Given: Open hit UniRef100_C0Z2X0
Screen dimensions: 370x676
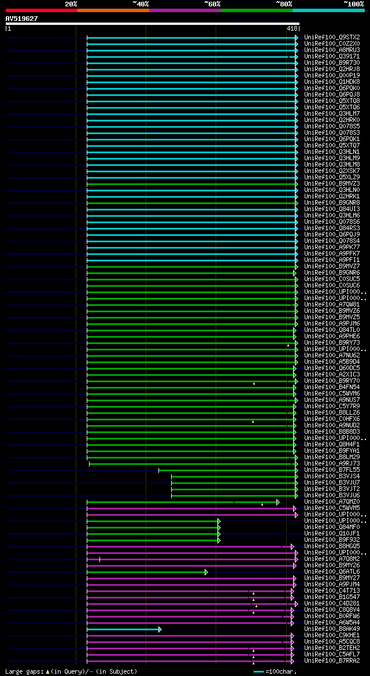Looking at the screenshot, I should click(x=332, y=43).
